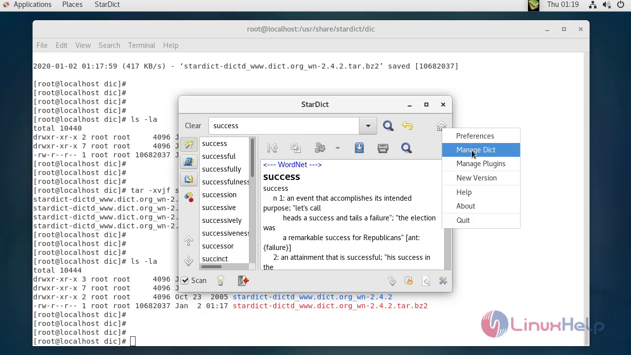Toggle the Scan checkbox
The width and height of the screenshot is (631, 355).
[185, 281]
